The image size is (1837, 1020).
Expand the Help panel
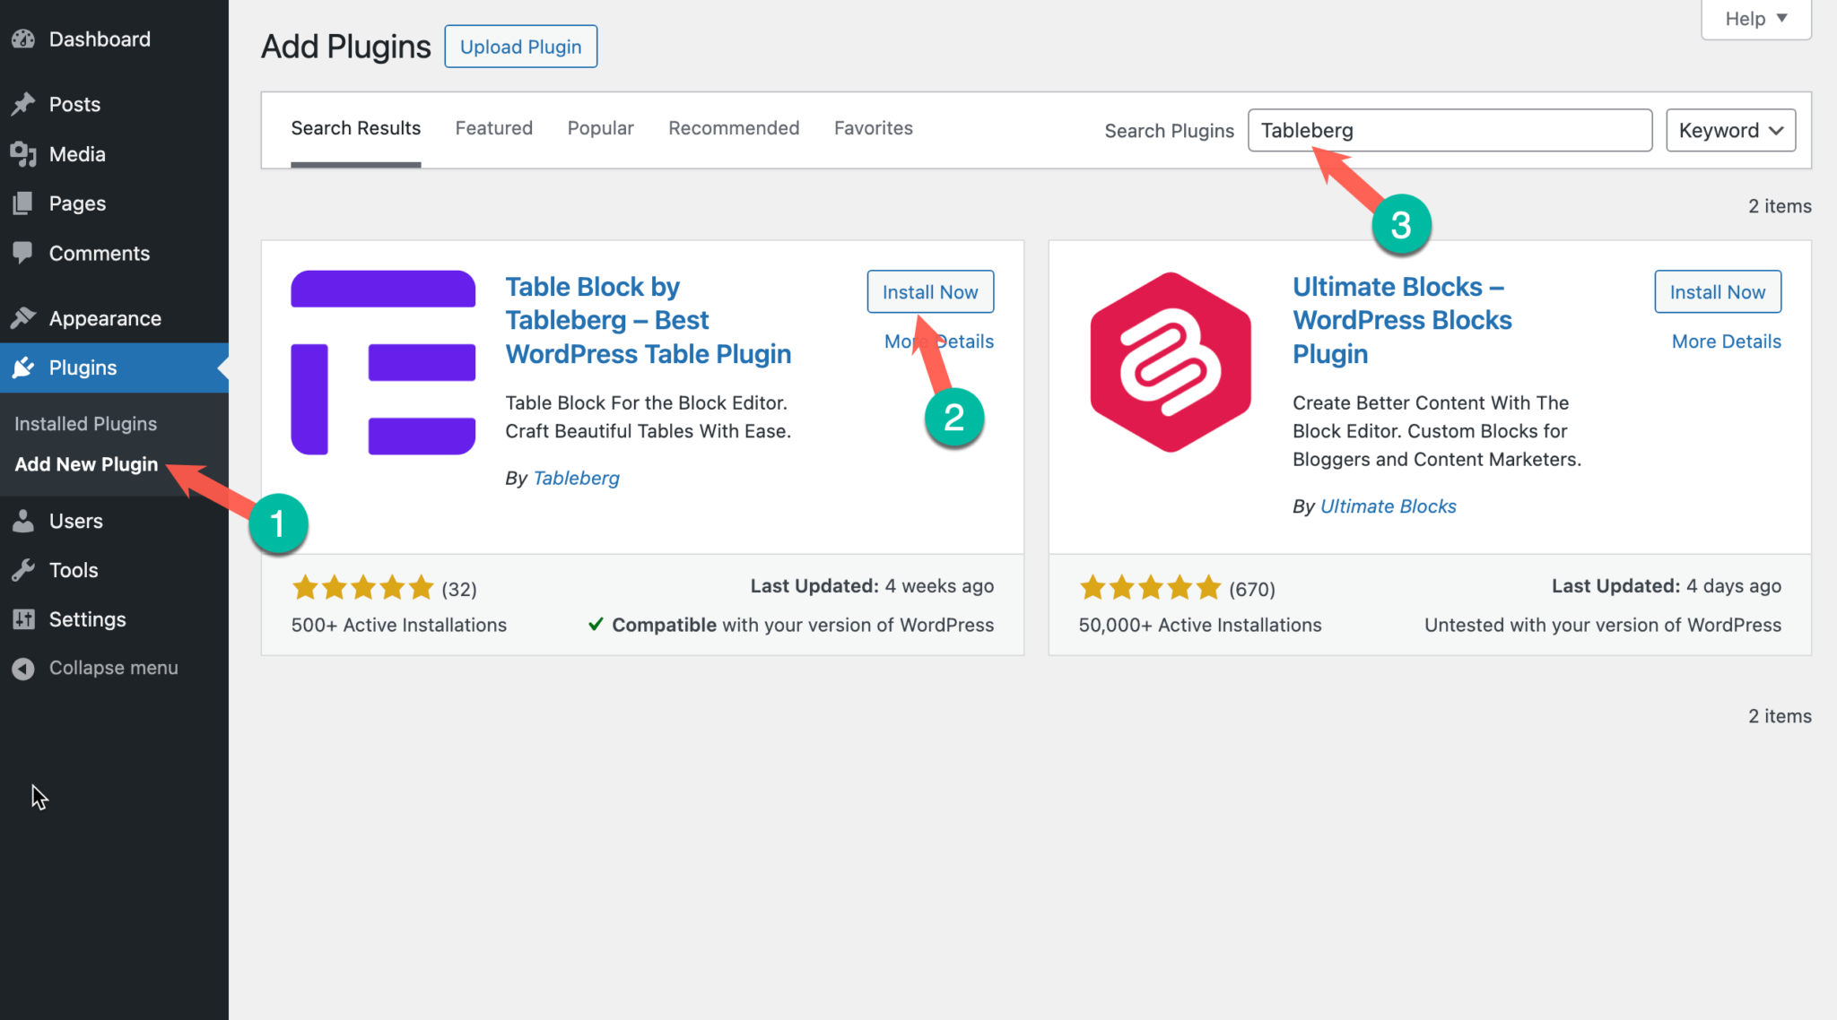[x=1755, y=19]
